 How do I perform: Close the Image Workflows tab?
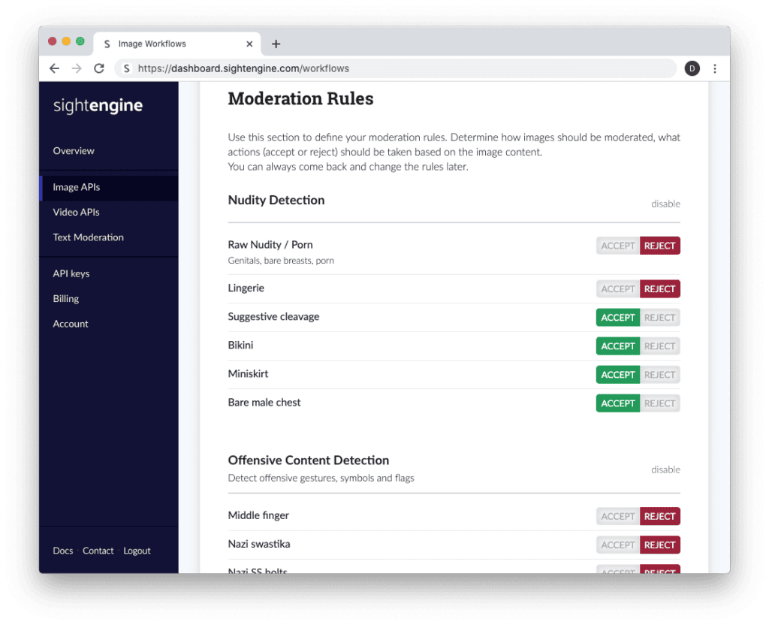coord(249,44)
